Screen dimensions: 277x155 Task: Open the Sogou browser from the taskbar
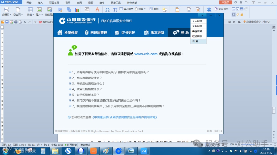pos(68,151)
